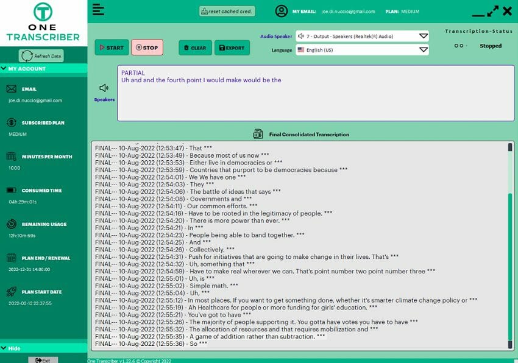Viewport: 518px width, 363px height.
Task: Click the EXPORT button
Action: [x=232, y=48]
